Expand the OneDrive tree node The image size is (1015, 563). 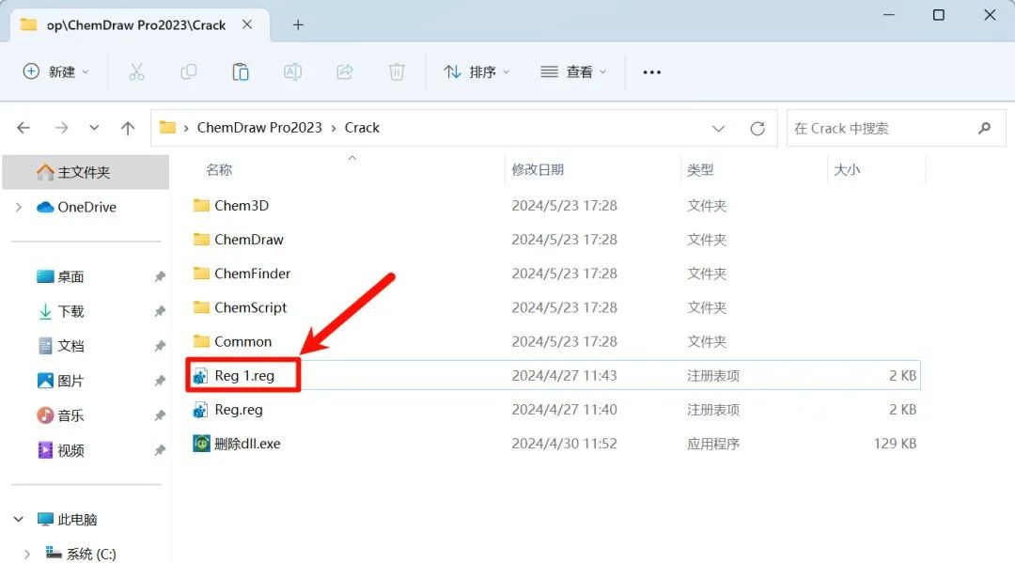[x=18, y=207]
